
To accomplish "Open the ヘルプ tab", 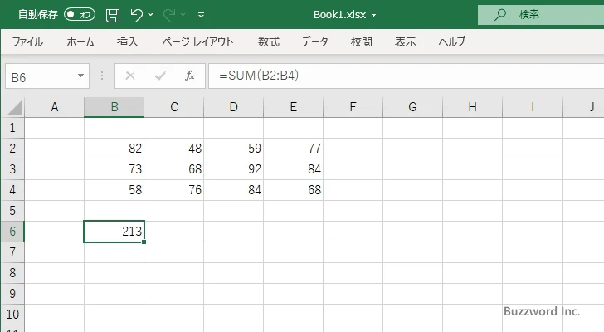I will pyautogui.click(x=452, y=41).
